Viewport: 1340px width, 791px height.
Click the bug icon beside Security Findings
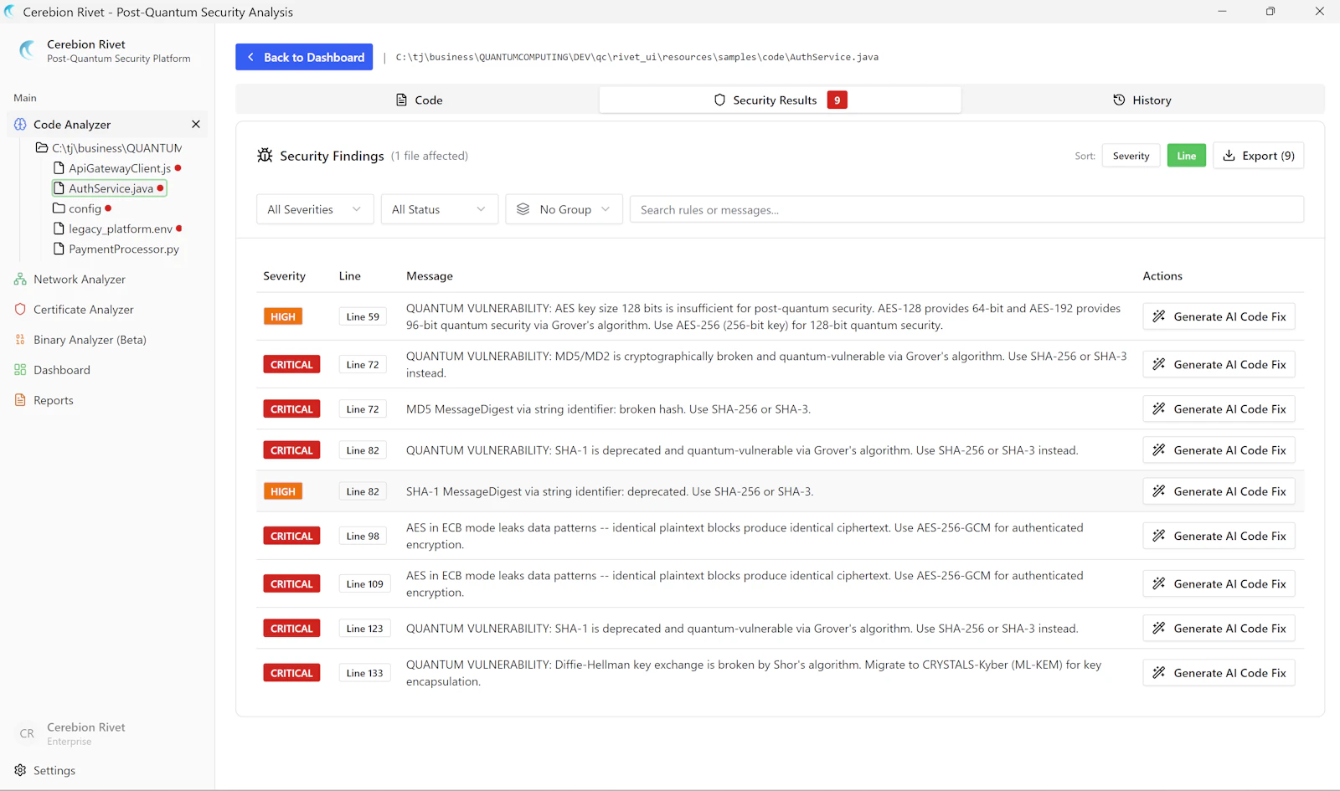point(265,155)
